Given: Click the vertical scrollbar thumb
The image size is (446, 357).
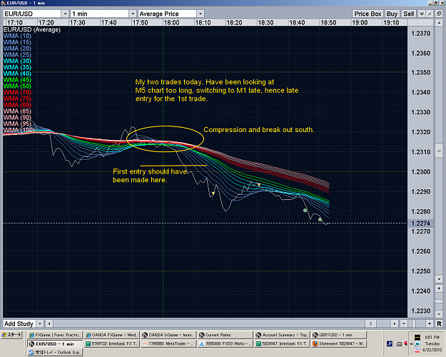Looking at the screenshot, I should 439,151.
